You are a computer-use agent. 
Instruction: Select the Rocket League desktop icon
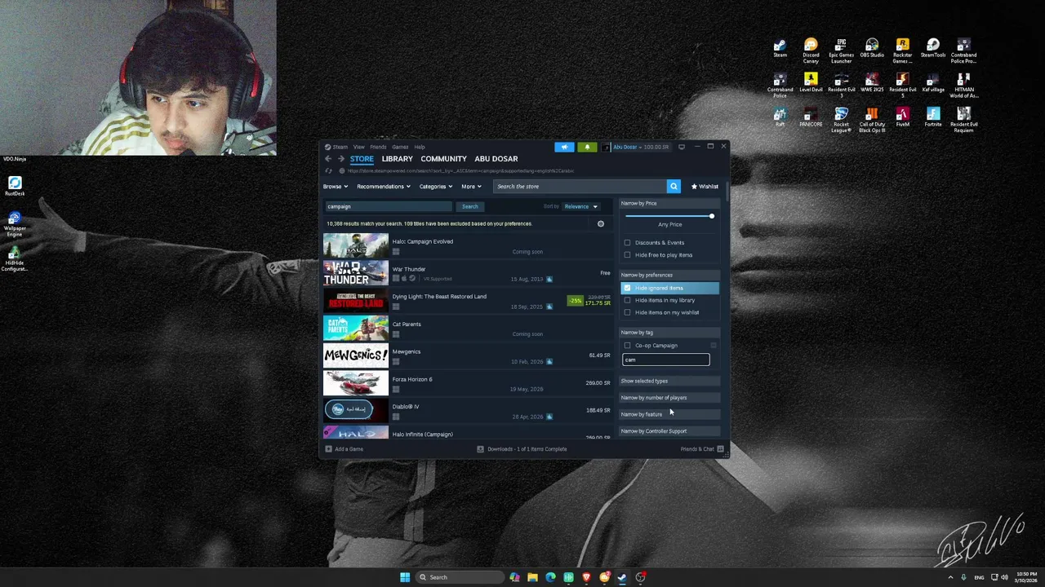[x=841, y=119]
